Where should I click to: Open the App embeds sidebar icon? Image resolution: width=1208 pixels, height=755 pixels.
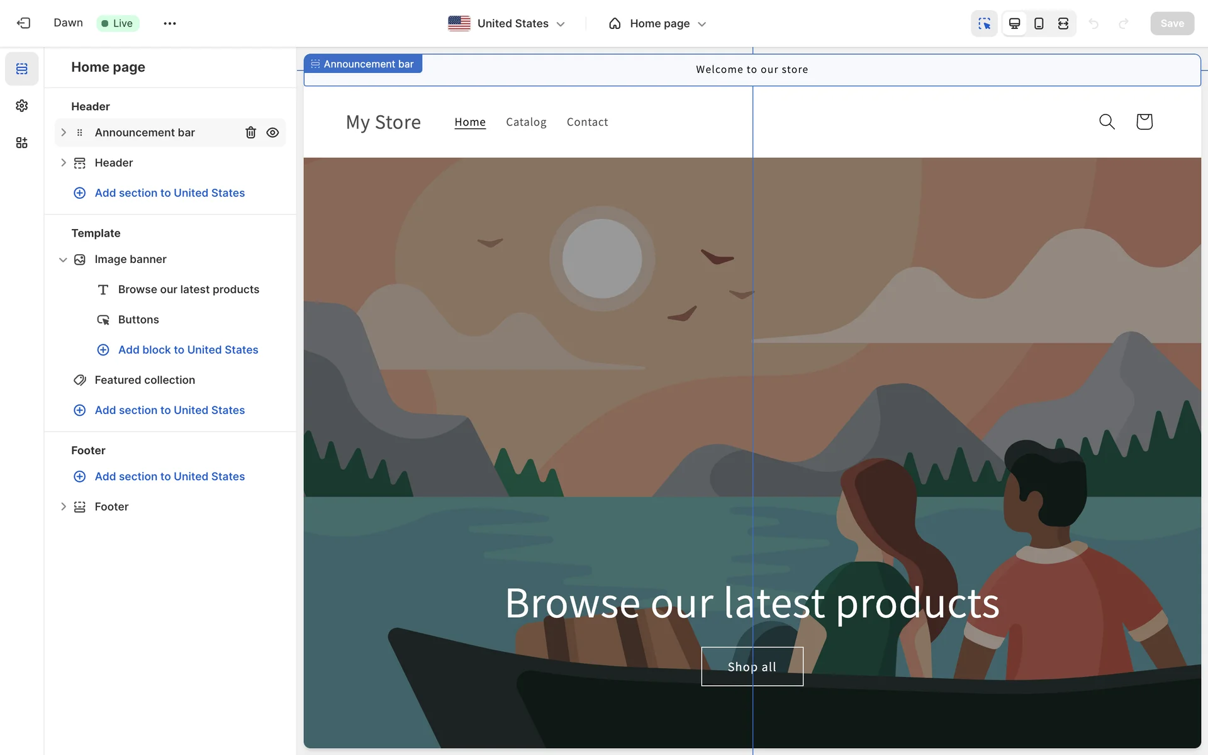pos(22,143)
